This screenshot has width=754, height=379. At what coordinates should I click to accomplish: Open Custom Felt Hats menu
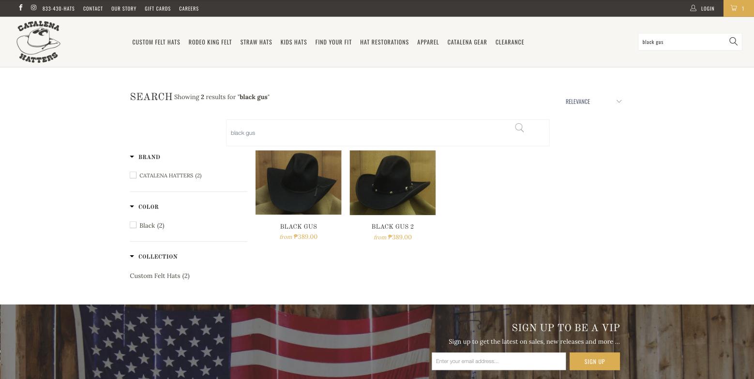pos(156,42)
